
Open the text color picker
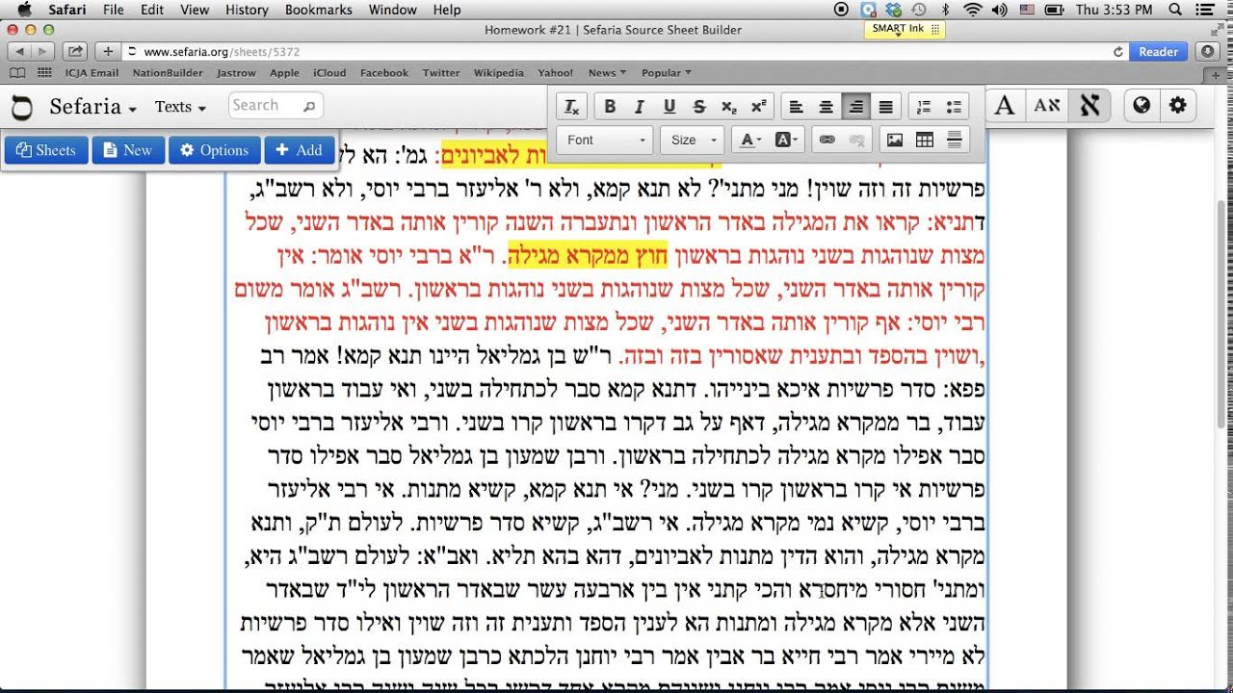pyautogui.click(x=748, y=140)
